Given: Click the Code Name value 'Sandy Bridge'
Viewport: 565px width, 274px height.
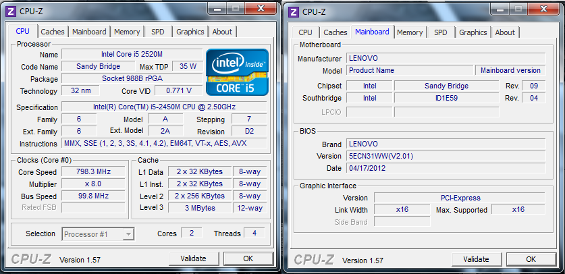Looking at the screenshot, I should tap(98, 66).
